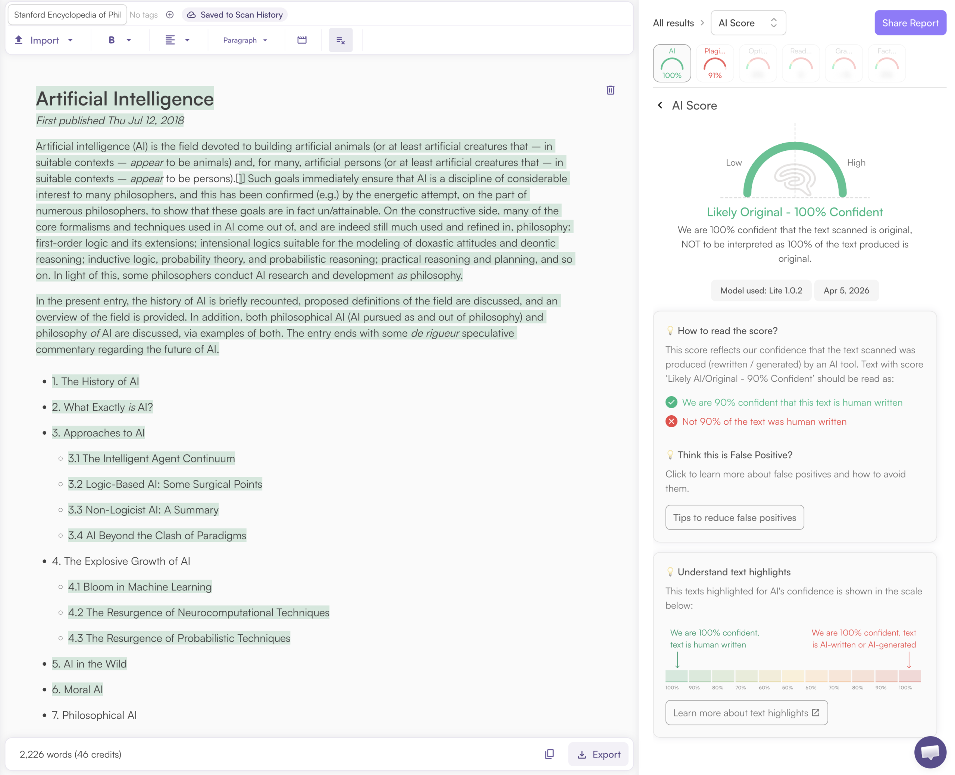Switch to the Plagiarism 91% tab
The width and height of the screenshot is (955, 775).
pyautogui.click(x=714, y=63)
